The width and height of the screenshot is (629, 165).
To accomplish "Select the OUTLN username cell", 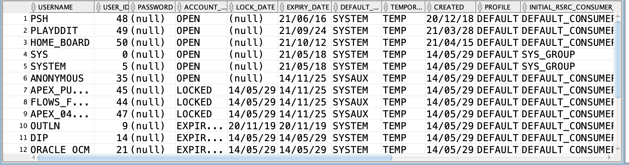I will [x=62, y=126].
